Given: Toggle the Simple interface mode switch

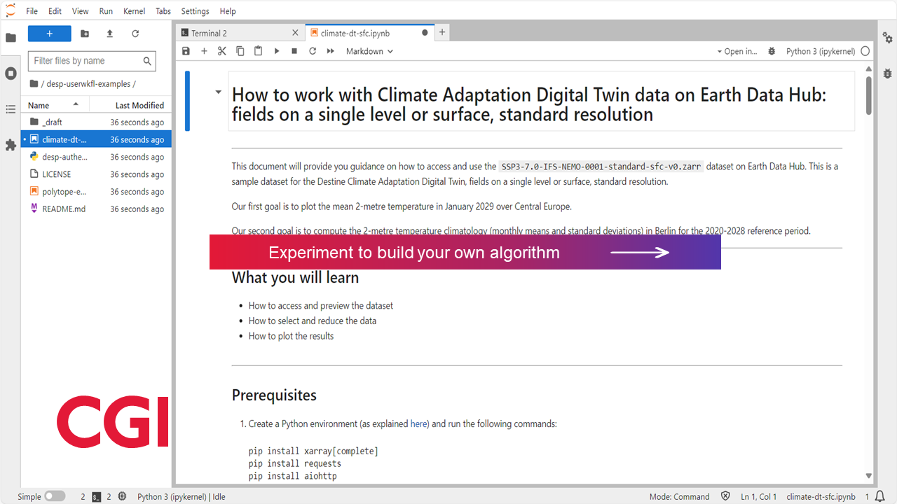Looking at the screenshot, I should 55,496.
